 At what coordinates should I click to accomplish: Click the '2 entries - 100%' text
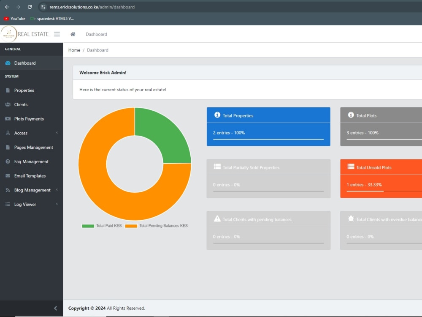coord(229,133)
